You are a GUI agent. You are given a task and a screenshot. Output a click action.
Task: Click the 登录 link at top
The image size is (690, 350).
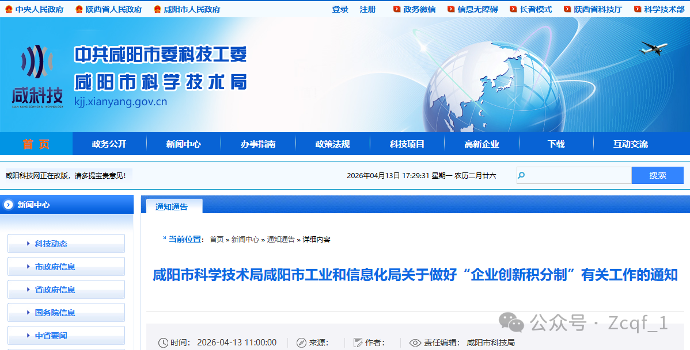[x=340, y=9]
